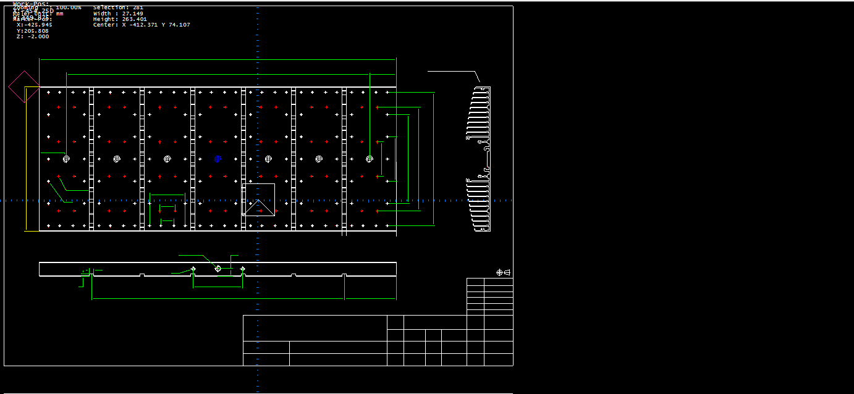Click the heat sink profile cross-section drawing
Viewport: 854px width, 394px height.
click(480, 159)
